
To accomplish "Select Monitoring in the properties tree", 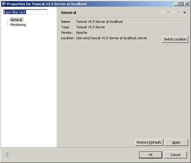I will coord(18,25).
